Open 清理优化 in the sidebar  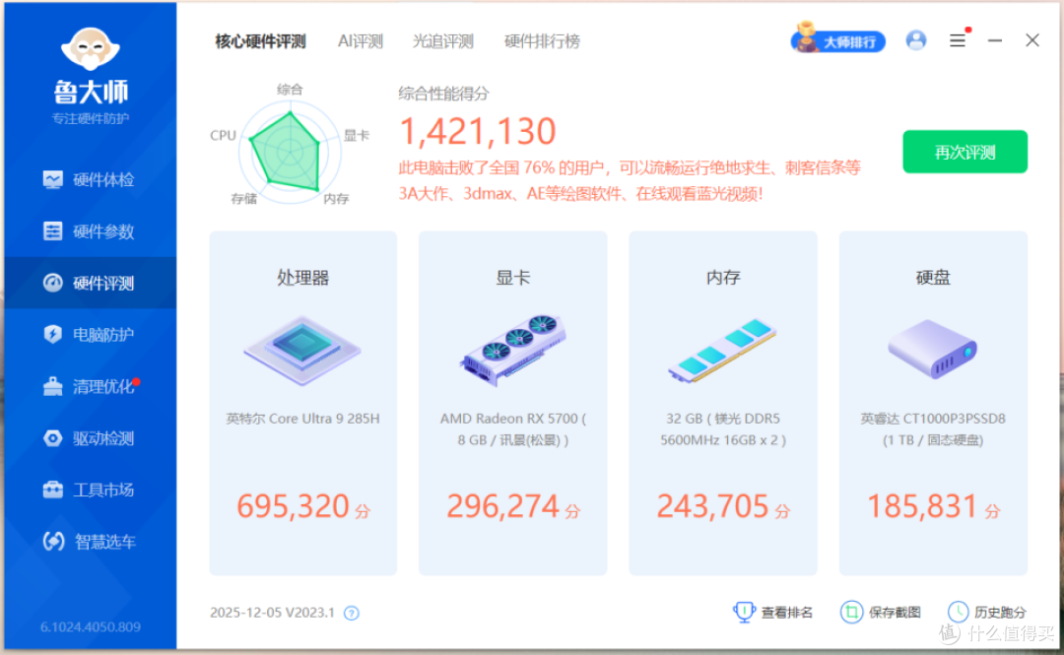90,386
